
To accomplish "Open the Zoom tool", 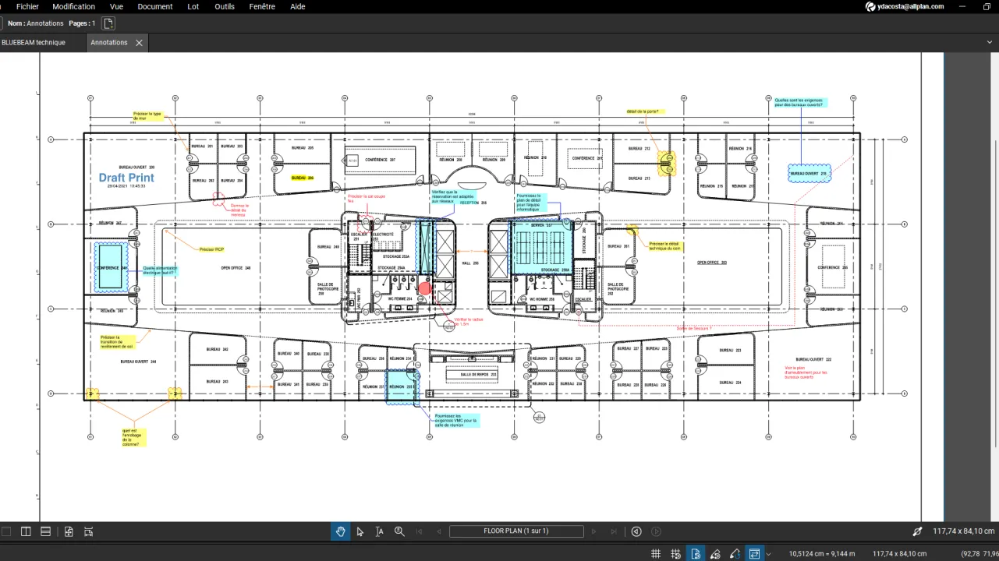I will (x=399, y=531).
